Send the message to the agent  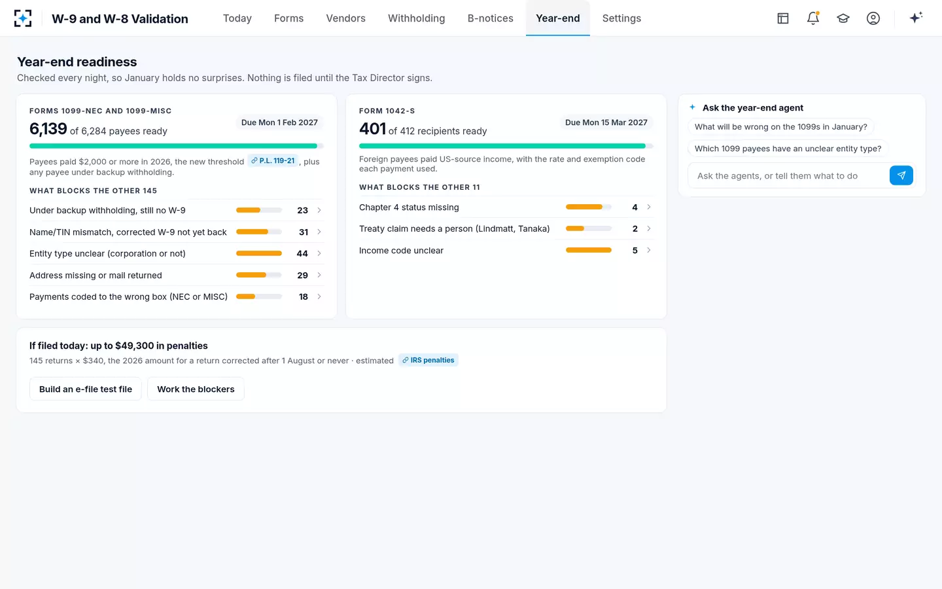(901, 175)
